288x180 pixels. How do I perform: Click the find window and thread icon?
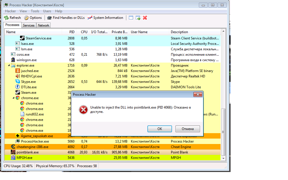pos(138,18)
